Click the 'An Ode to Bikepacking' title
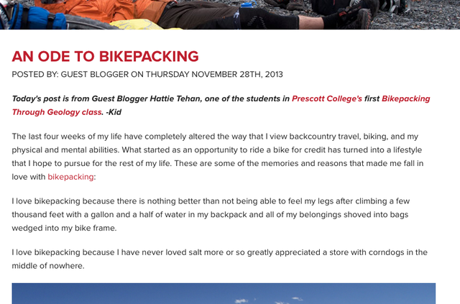This screenshot has height=304, width=460. pyautogui.click(x=106, y=56)
